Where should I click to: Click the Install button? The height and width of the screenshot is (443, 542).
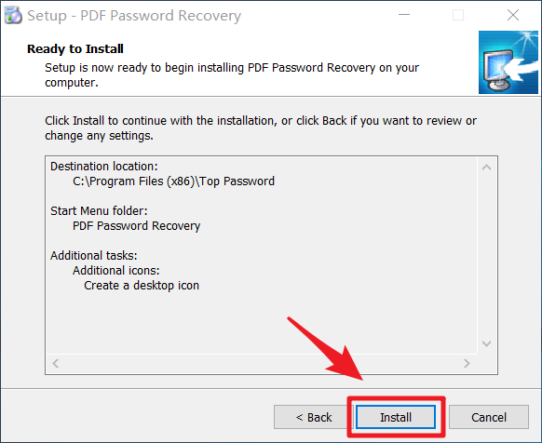point(396,417)
